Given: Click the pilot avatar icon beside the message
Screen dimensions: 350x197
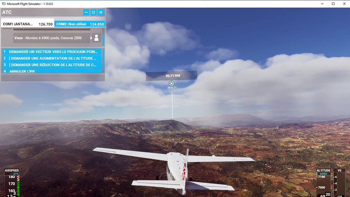Looking at the screenshot, I should click(96, 38).
